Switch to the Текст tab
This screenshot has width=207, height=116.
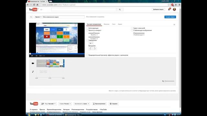pos(114,24)
